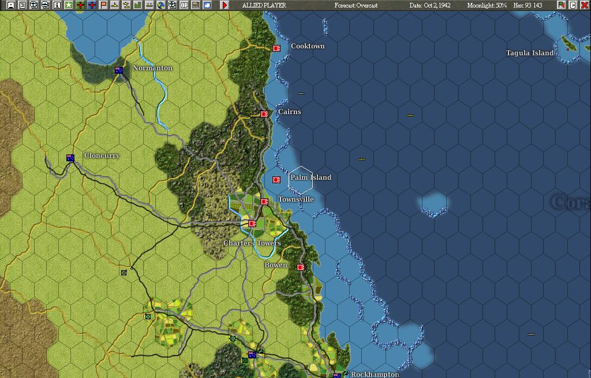Click the double yellow ships task force icon
Viewport: 591px width, 378px height.
(x=126, y=5)
